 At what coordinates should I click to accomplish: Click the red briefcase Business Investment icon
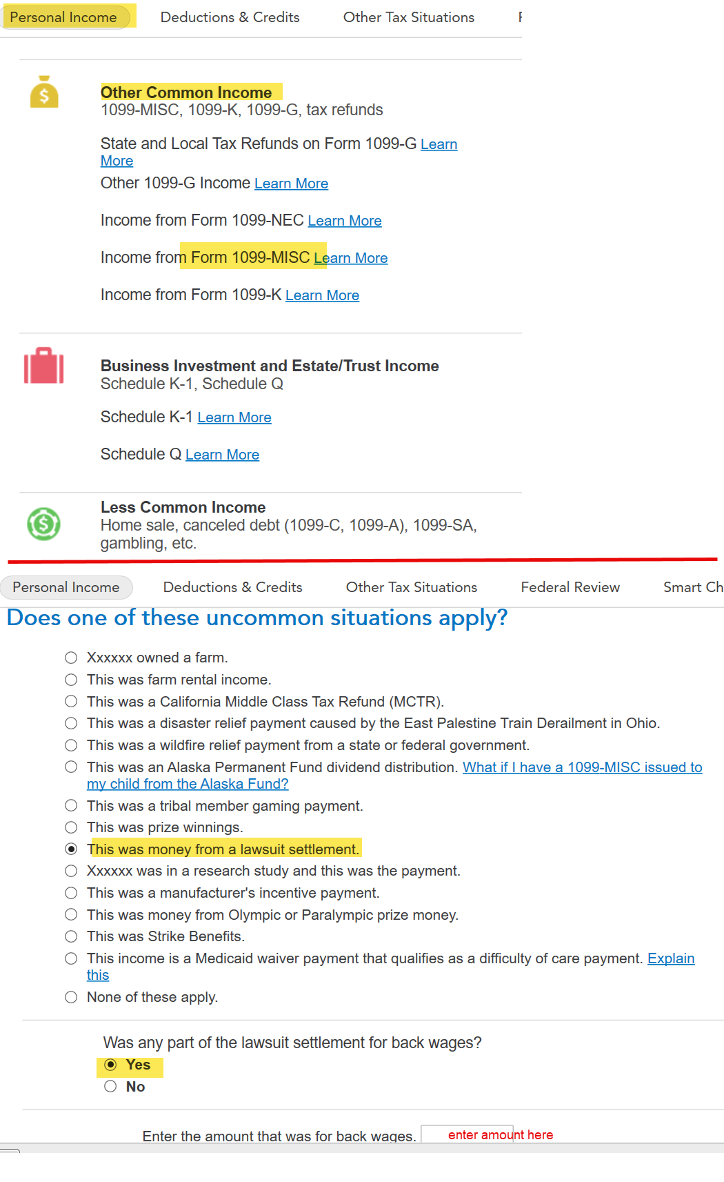[x=44, y=365]
